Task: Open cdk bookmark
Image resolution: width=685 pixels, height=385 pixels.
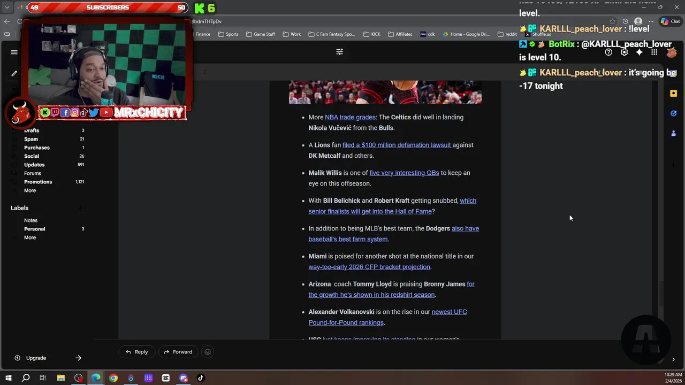Action: pyautogui.click(x=428, y=34)
